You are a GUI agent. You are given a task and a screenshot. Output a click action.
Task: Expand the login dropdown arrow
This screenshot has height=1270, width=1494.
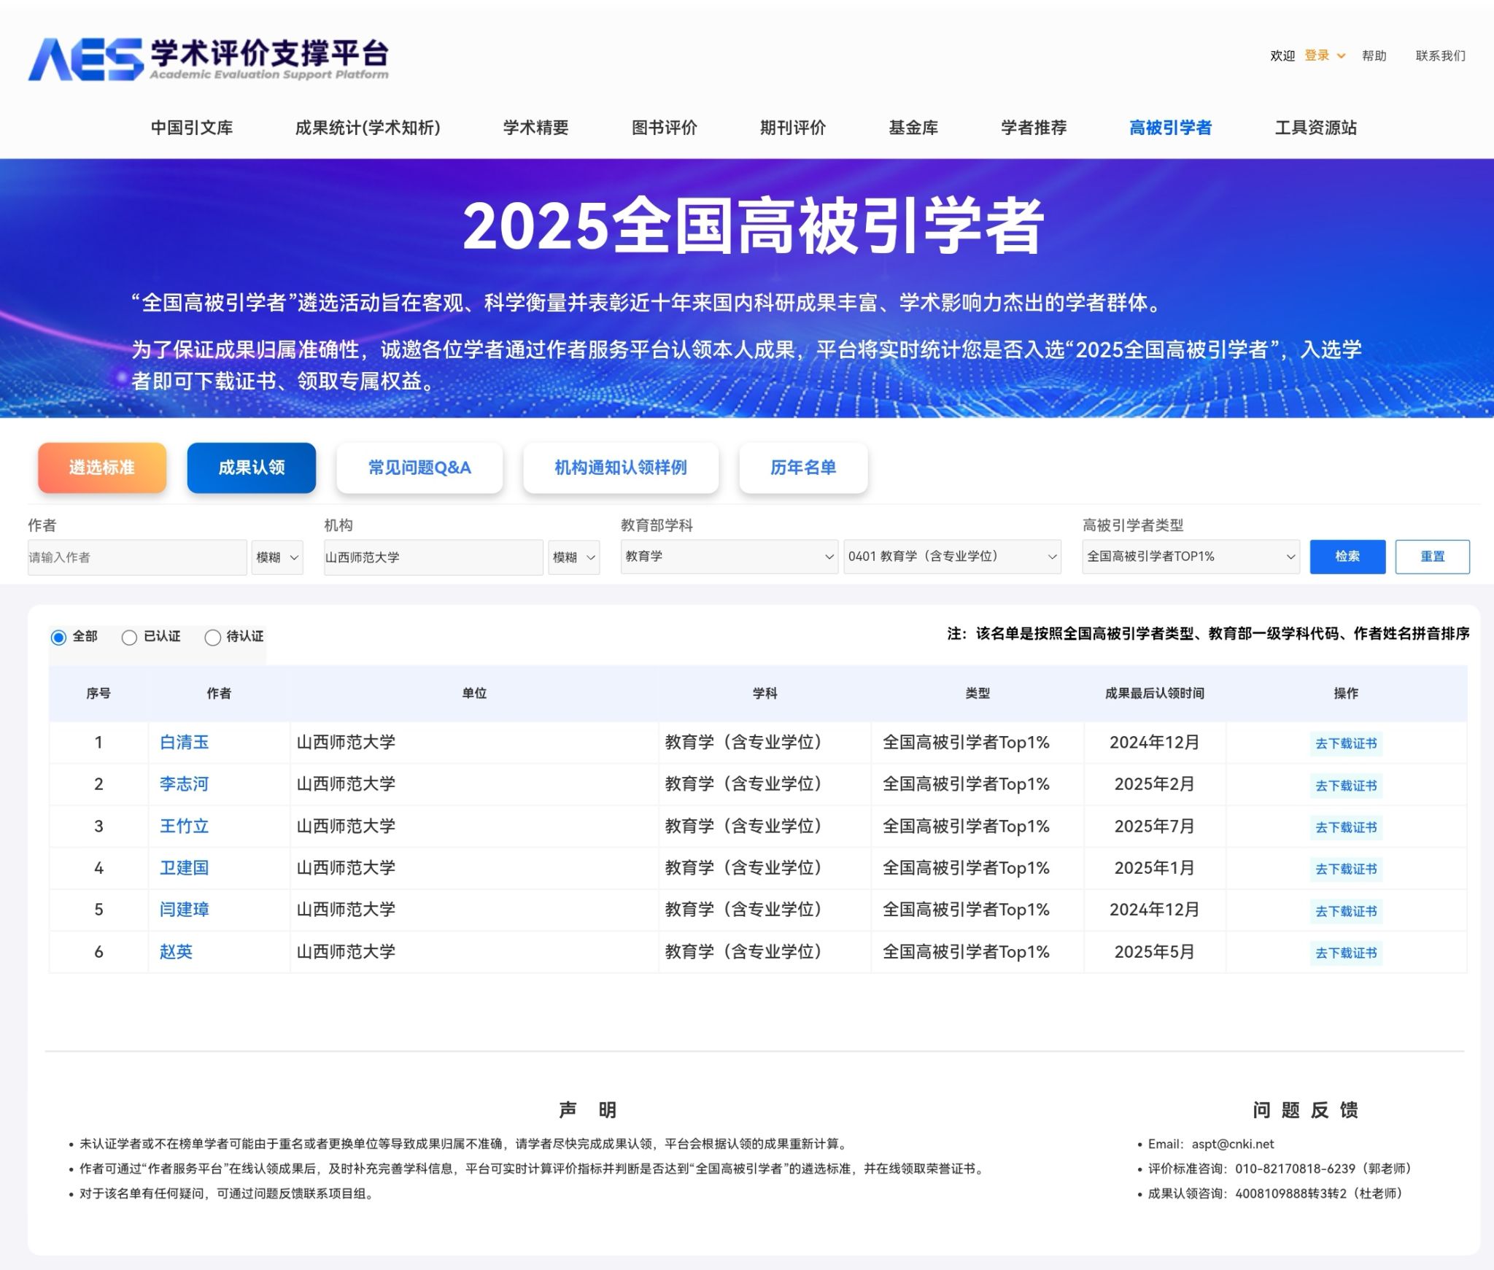click(x=1341, y=56)
